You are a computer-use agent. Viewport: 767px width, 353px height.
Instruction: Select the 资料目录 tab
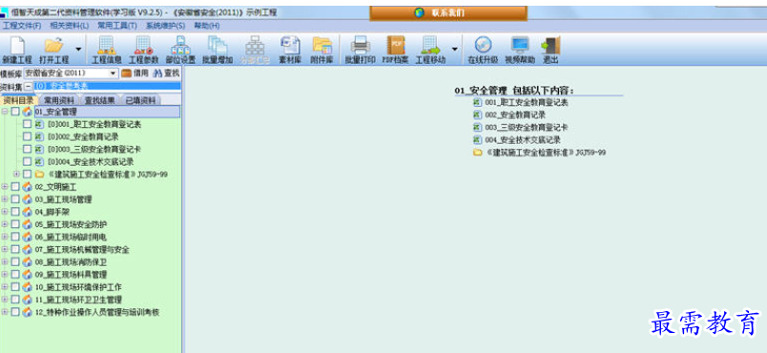coord(18,100)
